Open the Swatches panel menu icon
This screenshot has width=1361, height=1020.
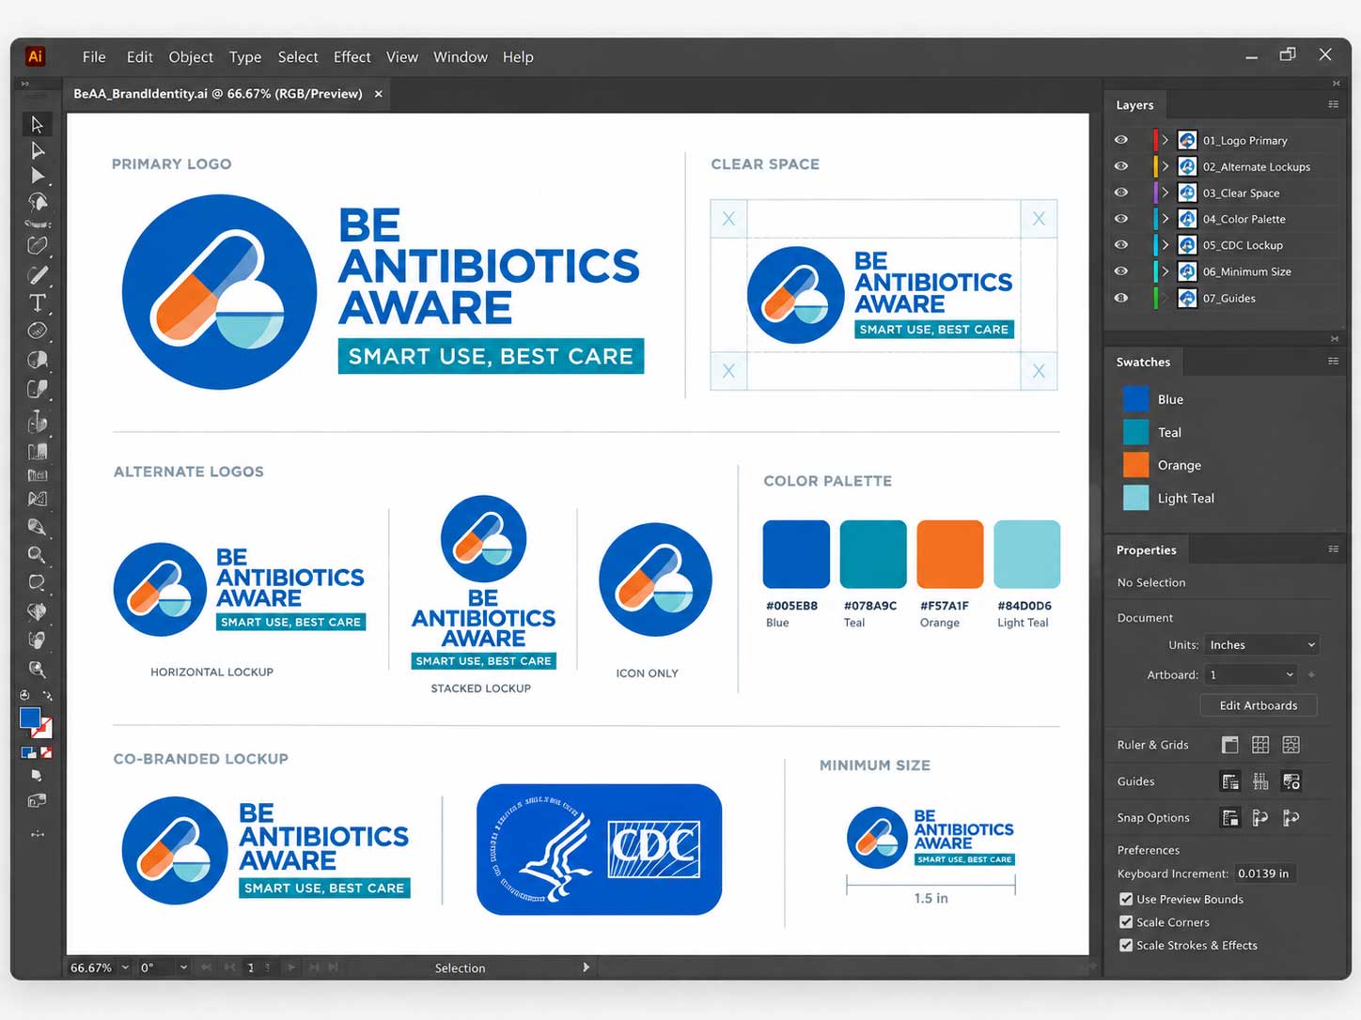[1333, 361]
